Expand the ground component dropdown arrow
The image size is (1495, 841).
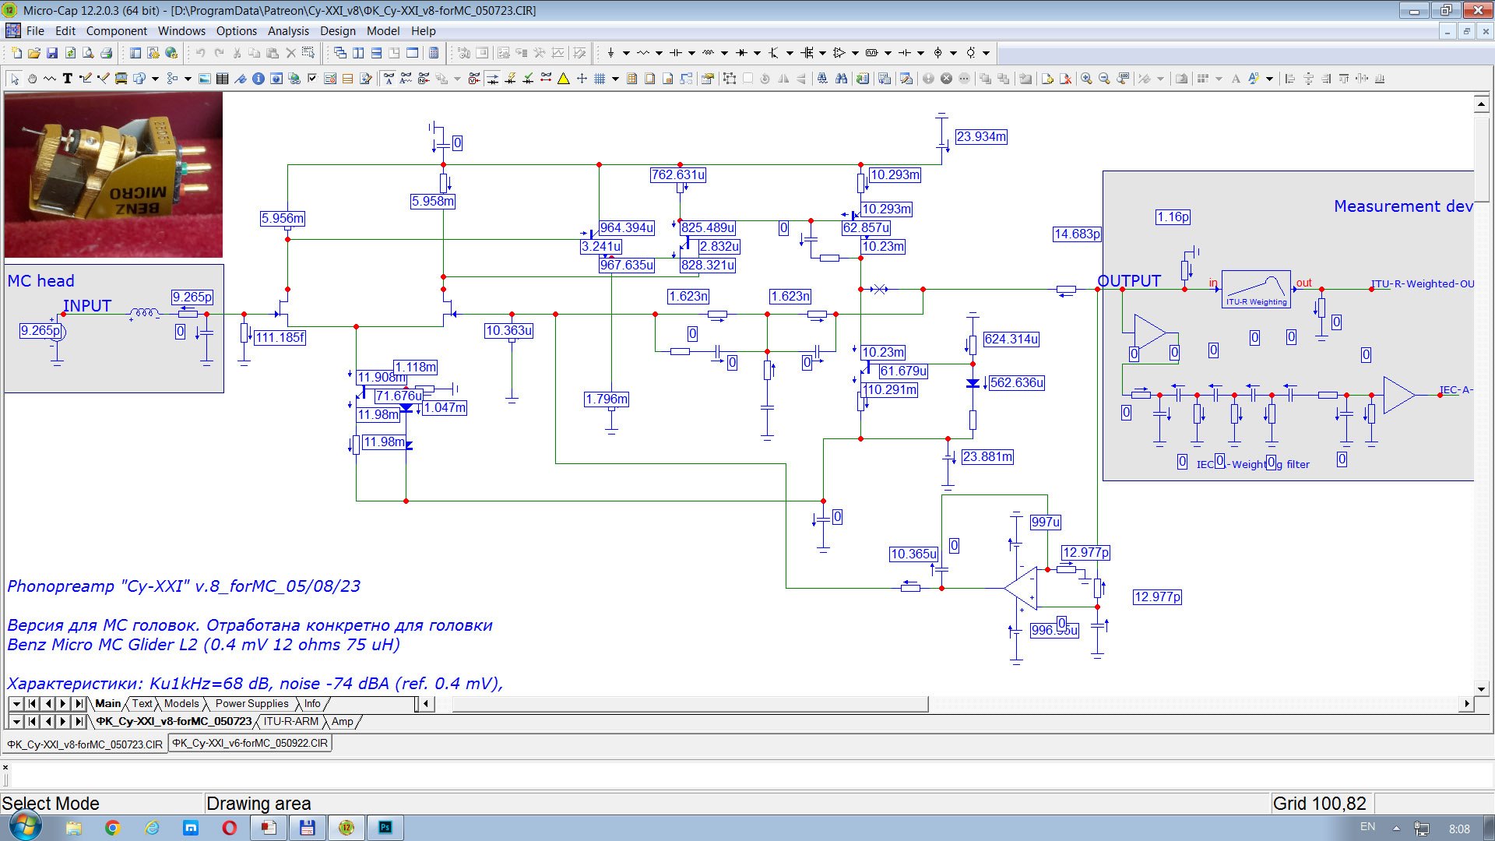click(626, 53)
